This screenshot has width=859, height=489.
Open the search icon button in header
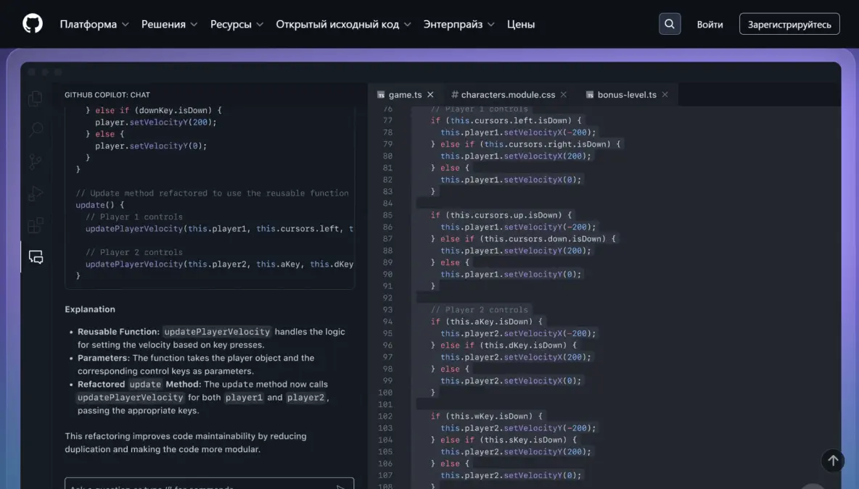669,24
